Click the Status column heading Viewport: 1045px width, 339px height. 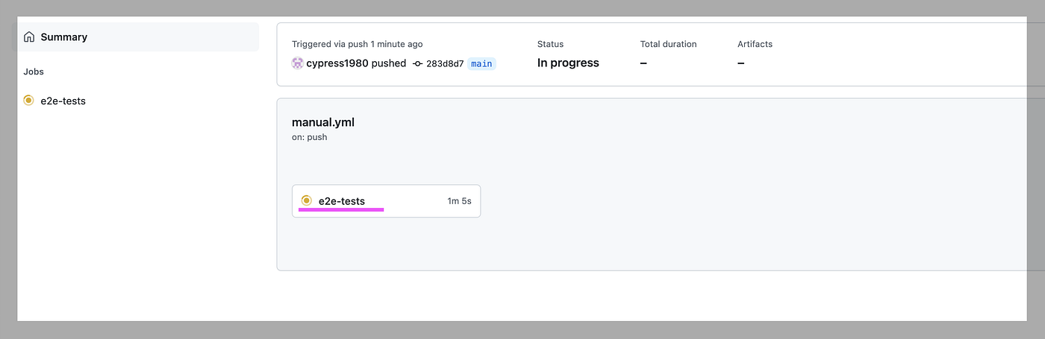click(x=550, y=44)
